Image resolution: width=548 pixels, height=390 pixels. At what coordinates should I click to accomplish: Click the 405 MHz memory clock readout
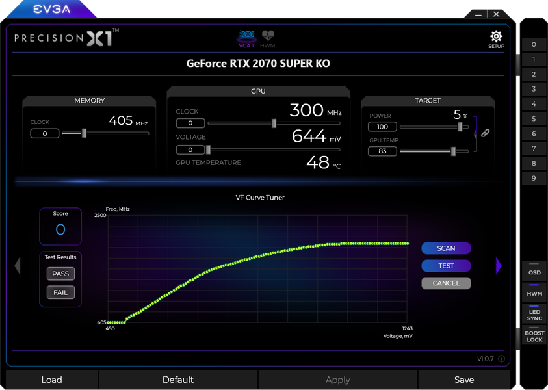(128, 121)
